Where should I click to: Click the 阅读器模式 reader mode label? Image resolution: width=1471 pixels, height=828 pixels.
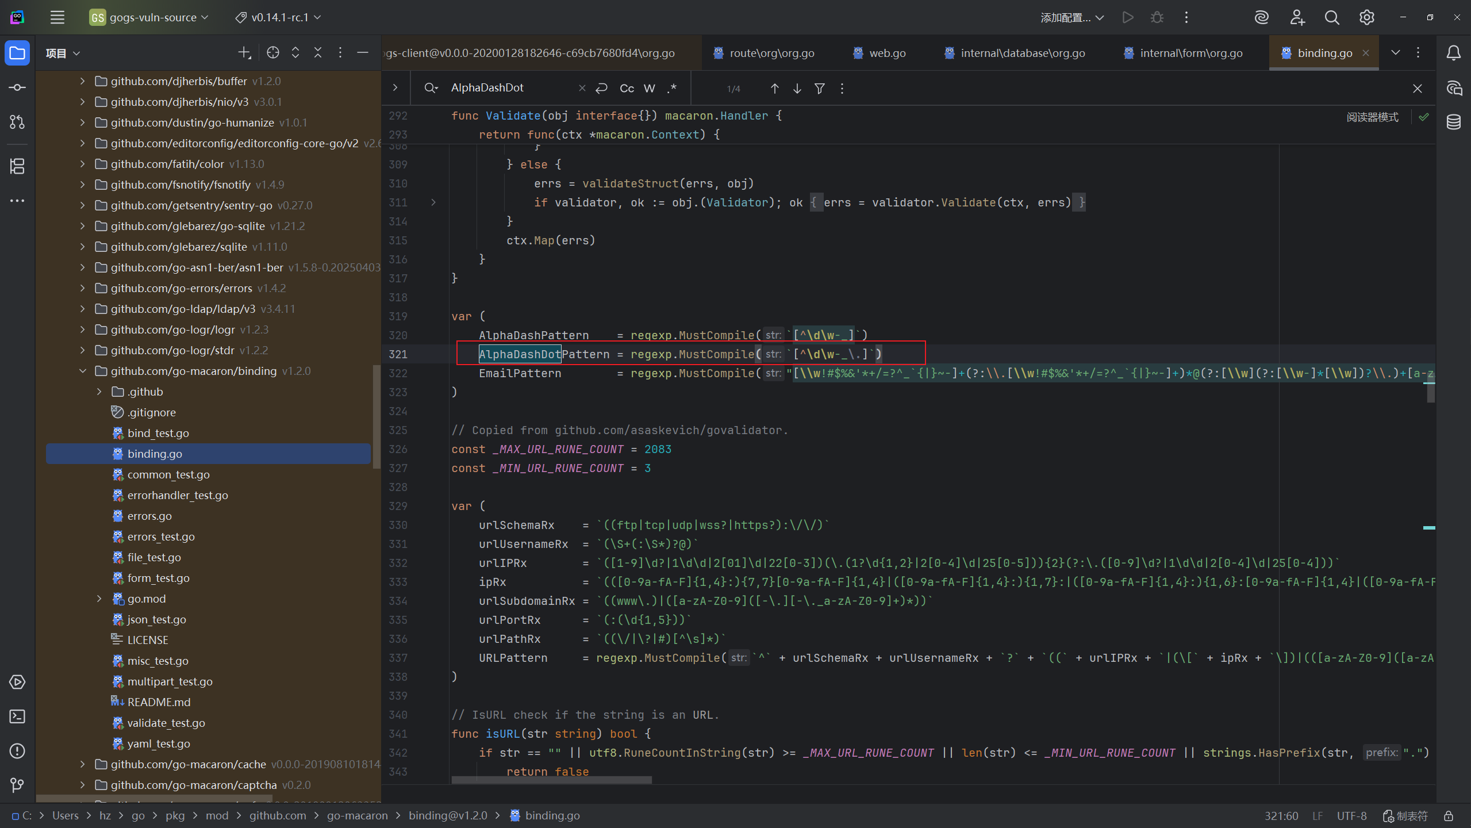click(1372, 117)
